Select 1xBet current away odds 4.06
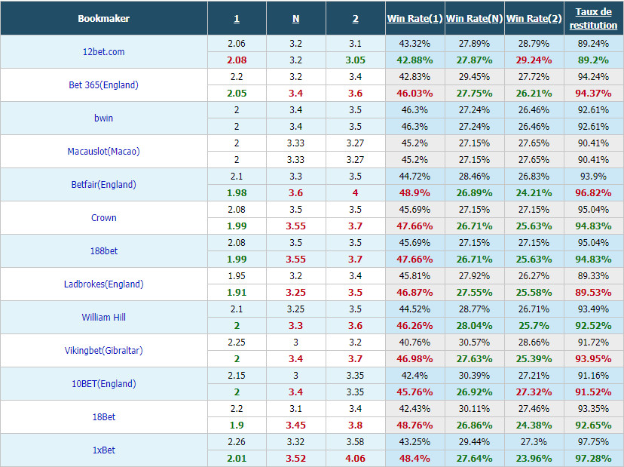 pyautogui.click(x=356, y=458)
